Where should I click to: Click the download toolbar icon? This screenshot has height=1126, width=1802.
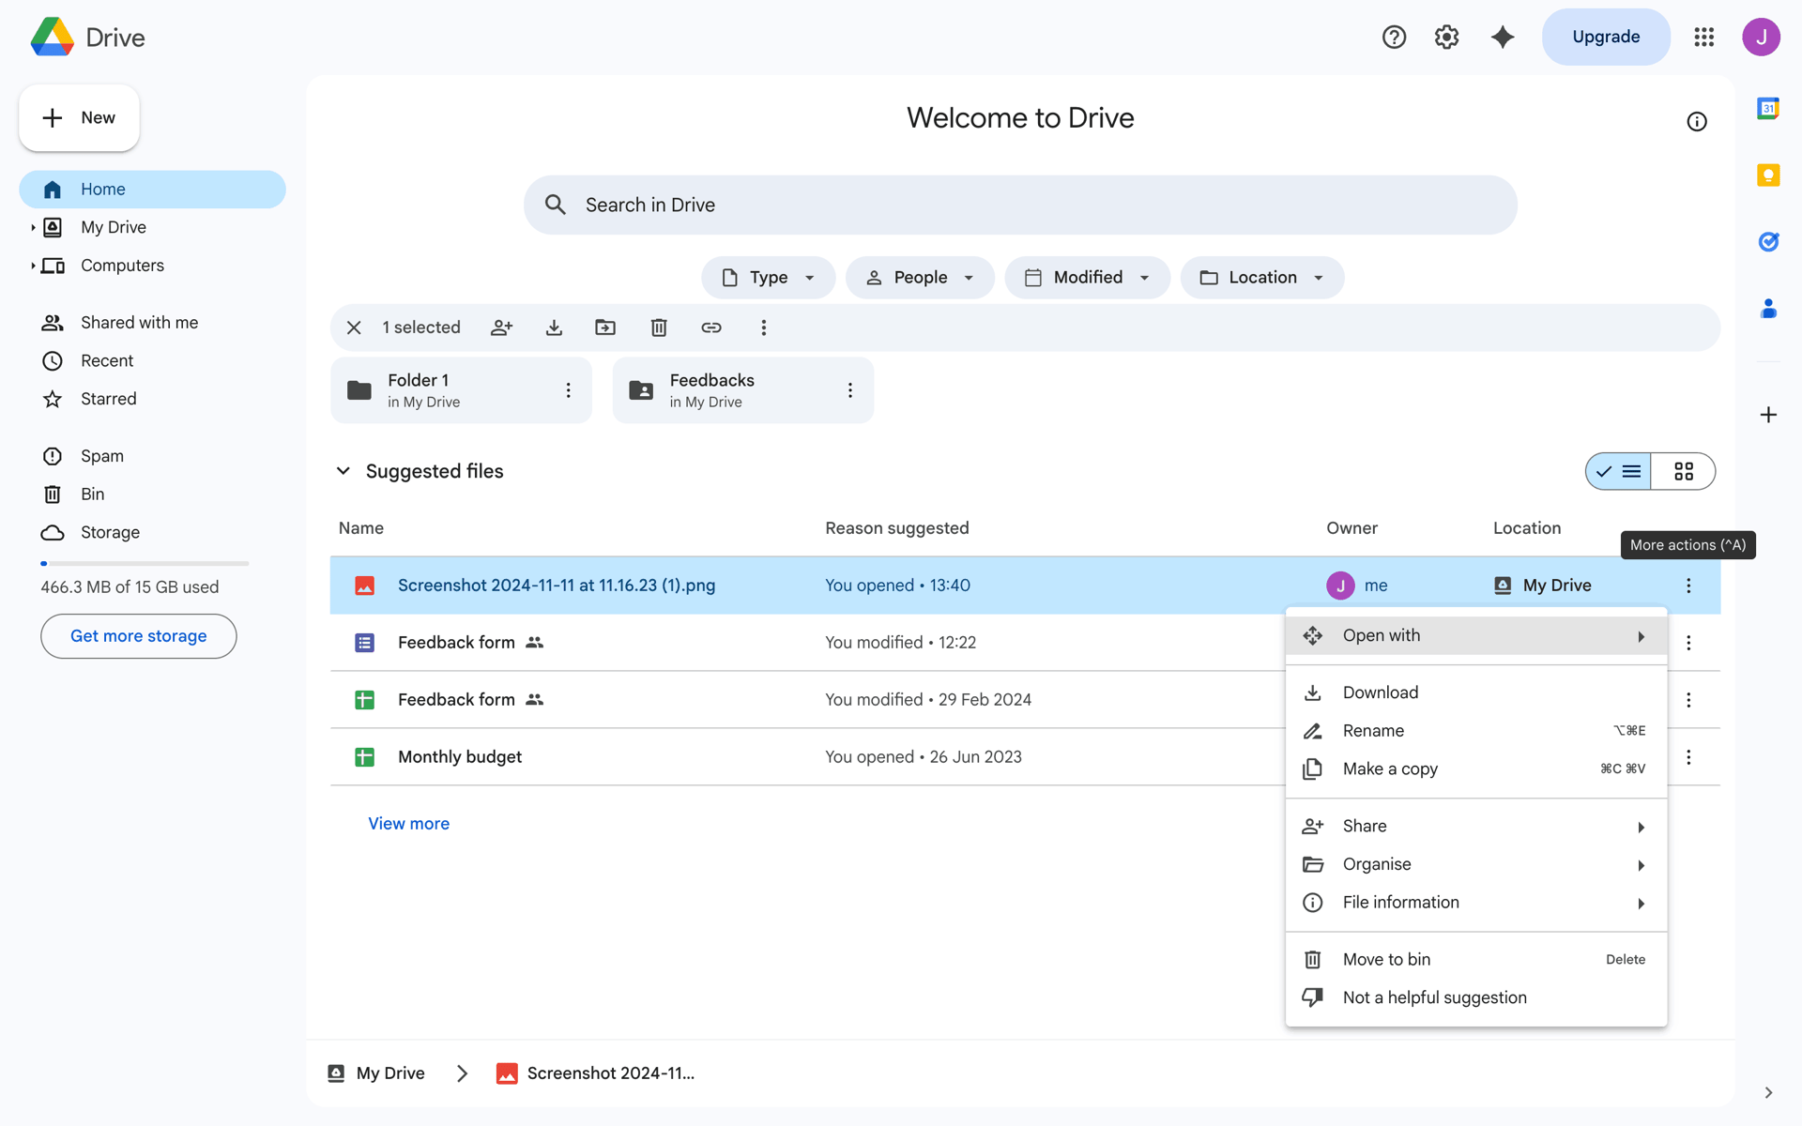tap(554, 327)
